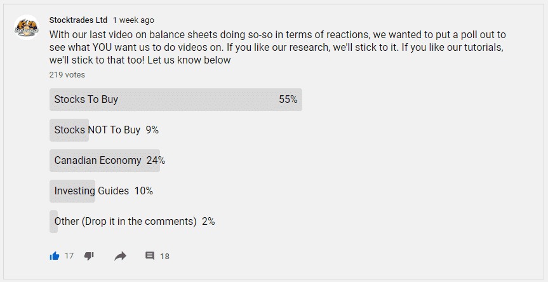Click the 2% result label
548x282 pixels.
[x=208, y=222]
